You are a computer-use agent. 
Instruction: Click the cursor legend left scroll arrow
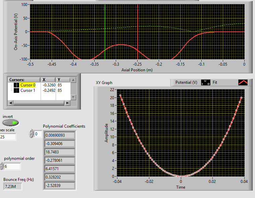tap(10, 103)
